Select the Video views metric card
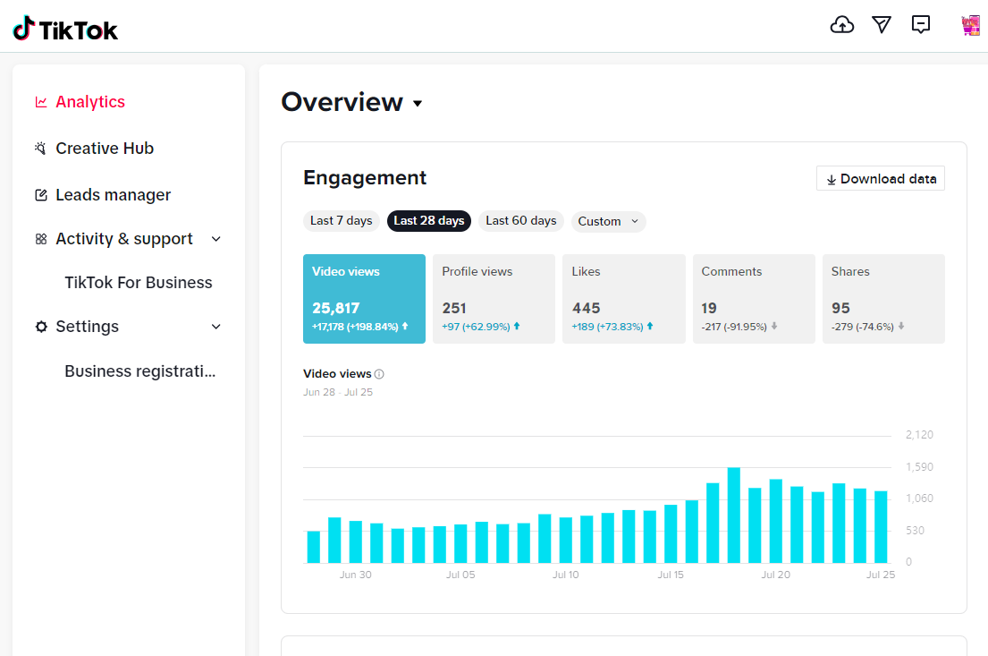 [364, 299]
